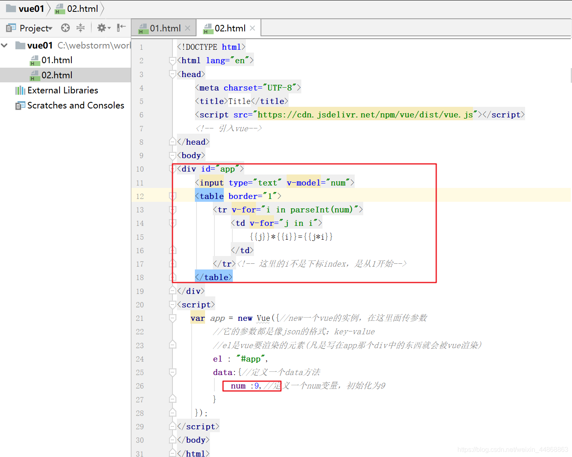Click the vertical scrollbar marker in editor
The image size is (572, 457).
[571, 75]
